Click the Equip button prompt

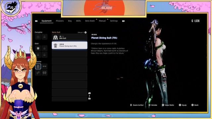[x=183, y=105]
